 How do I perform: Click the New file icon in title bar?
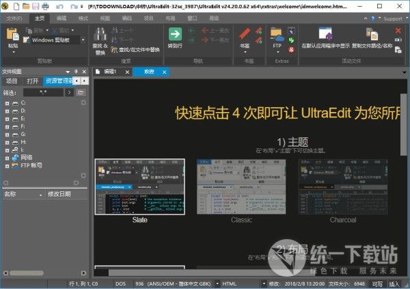pos(16,6)
